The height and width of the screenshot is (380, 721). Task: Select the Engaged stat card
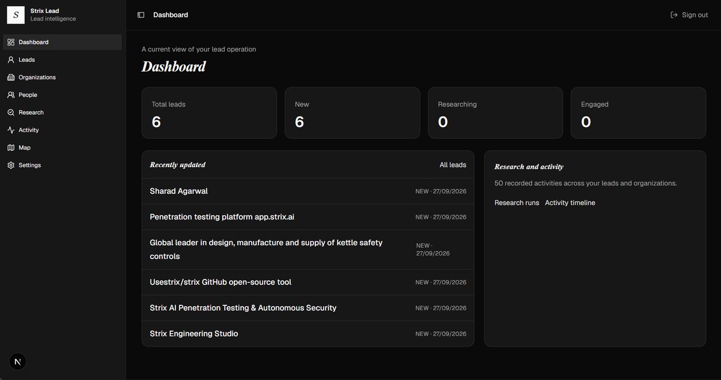638,113
